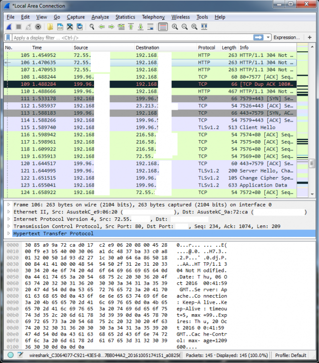Click packet list scrollbar thumb
The width and height of the screenshot is (319, 363).
(x=312, y=164)
